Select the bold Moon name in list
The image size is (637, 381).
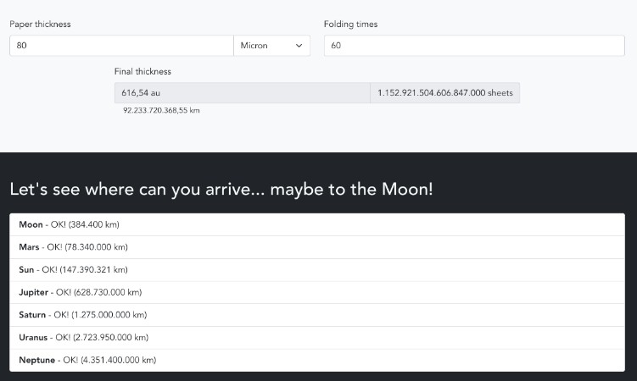(x=31, y=224)
